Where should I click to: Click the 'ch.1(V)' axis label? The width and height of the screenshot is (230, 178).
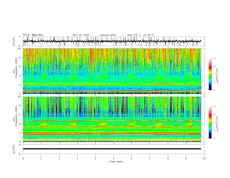pos(14,41)
